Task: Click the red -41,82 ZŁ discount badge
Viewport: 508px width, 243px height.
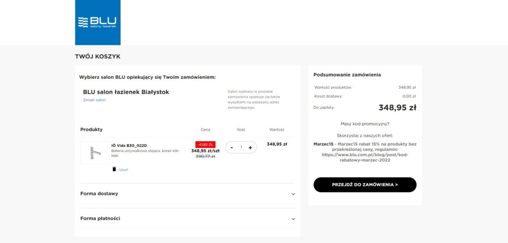Action: point(205,144)
